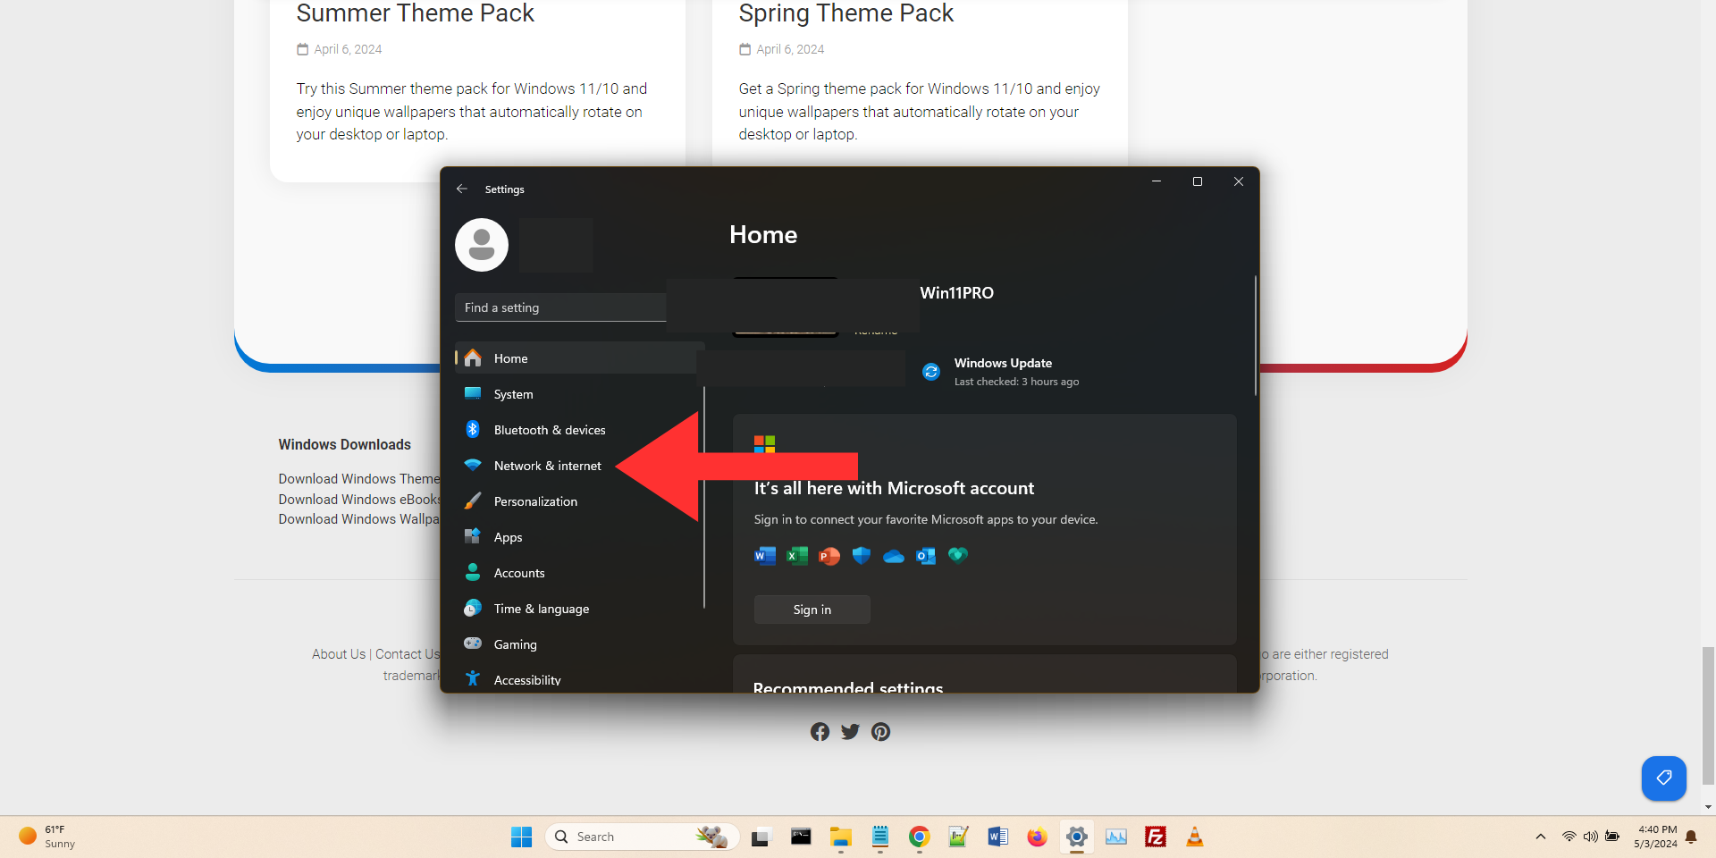
Task: Open Google Chrome from taskbar
Action: tap(919, 837)
